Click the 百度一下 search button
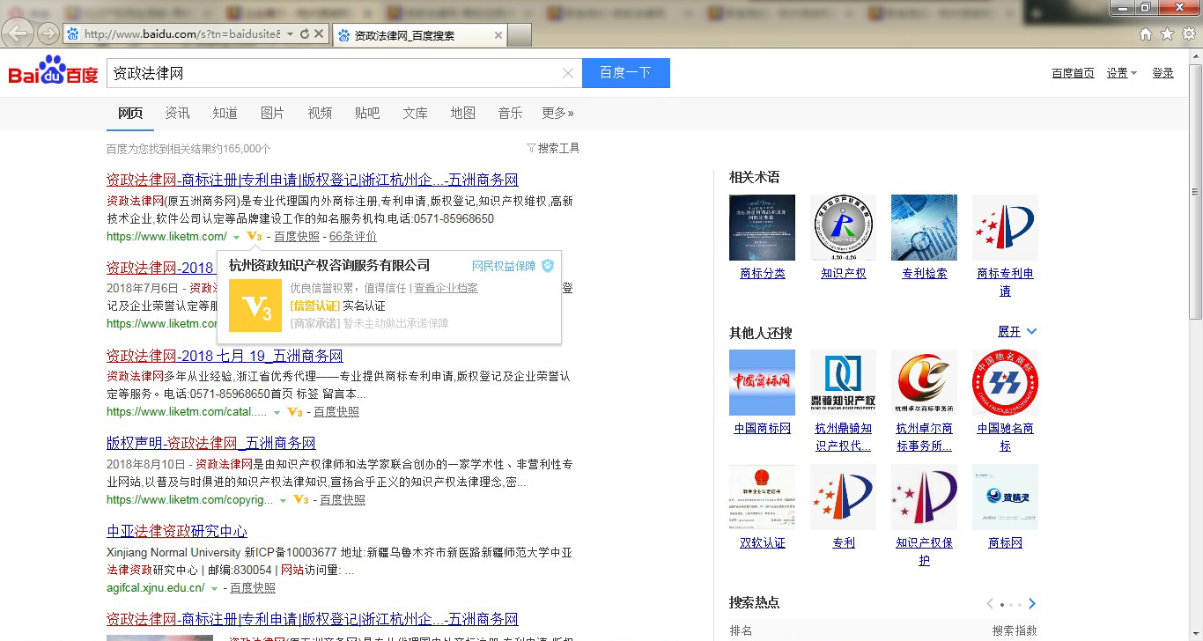 pyautogui.click(x=626, y=73)
